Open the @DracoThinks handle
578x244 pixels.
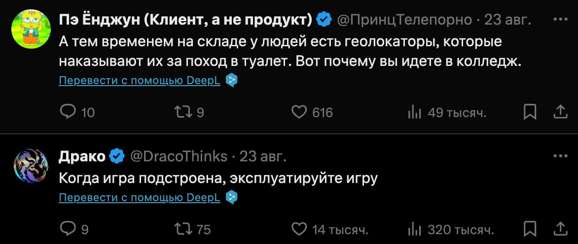(x=179, y=156)
